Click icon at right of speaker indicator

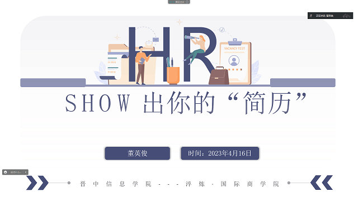[x=347, y=16]
